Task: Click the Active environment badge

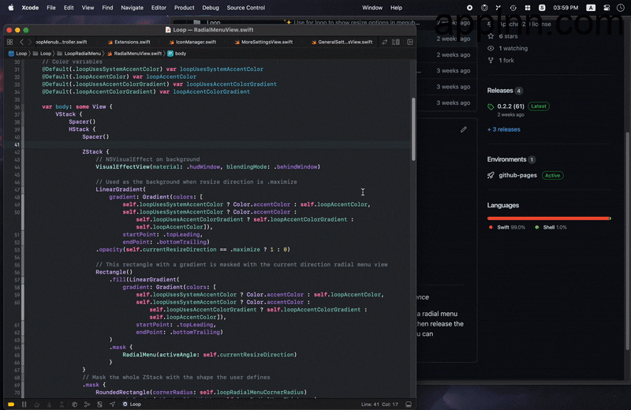Action: pos(553,175)
